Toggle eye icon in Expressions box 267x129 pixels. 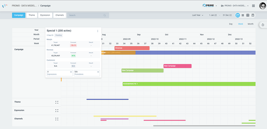(x=71, y=72)
